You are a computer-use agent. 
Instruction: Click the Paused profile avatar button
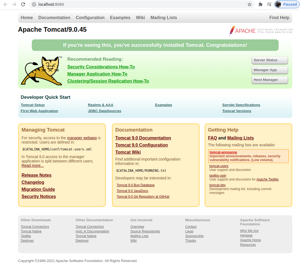(287, 4)
